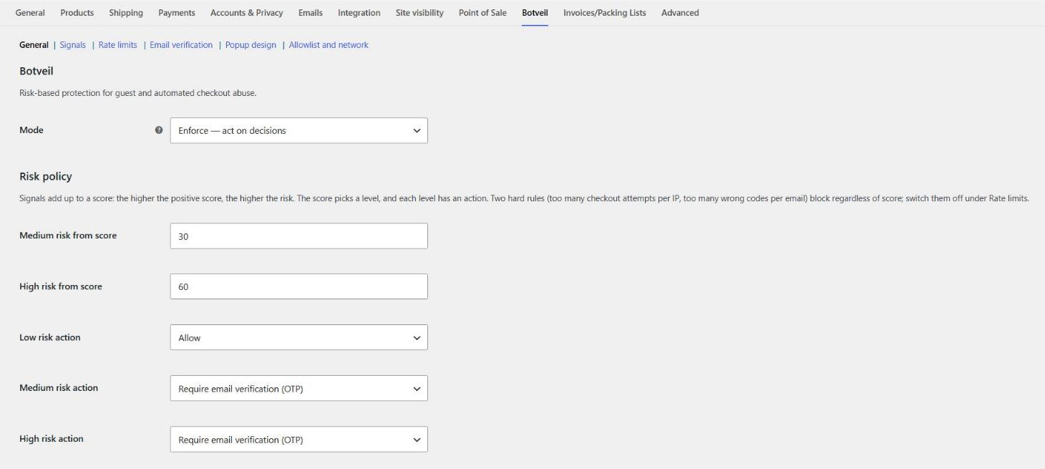This screenshot has width=1045, height=469.
Task: Click the Medium risk action label
Action: tap(59, 388)
